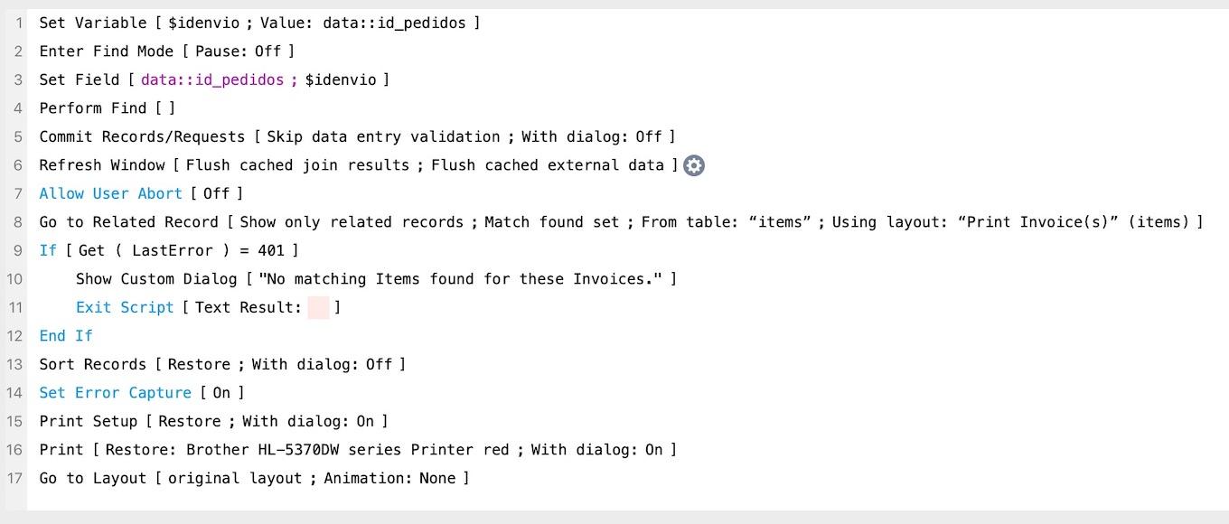
Task: Select the Go to Related Record step
Action: (x=621, y=222)
